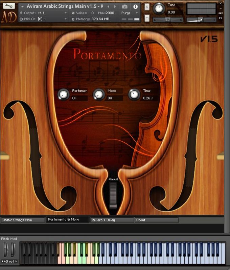Click the Normal mod wheel slider
Screen dimensions: 230x270
(x=113, y=195)
